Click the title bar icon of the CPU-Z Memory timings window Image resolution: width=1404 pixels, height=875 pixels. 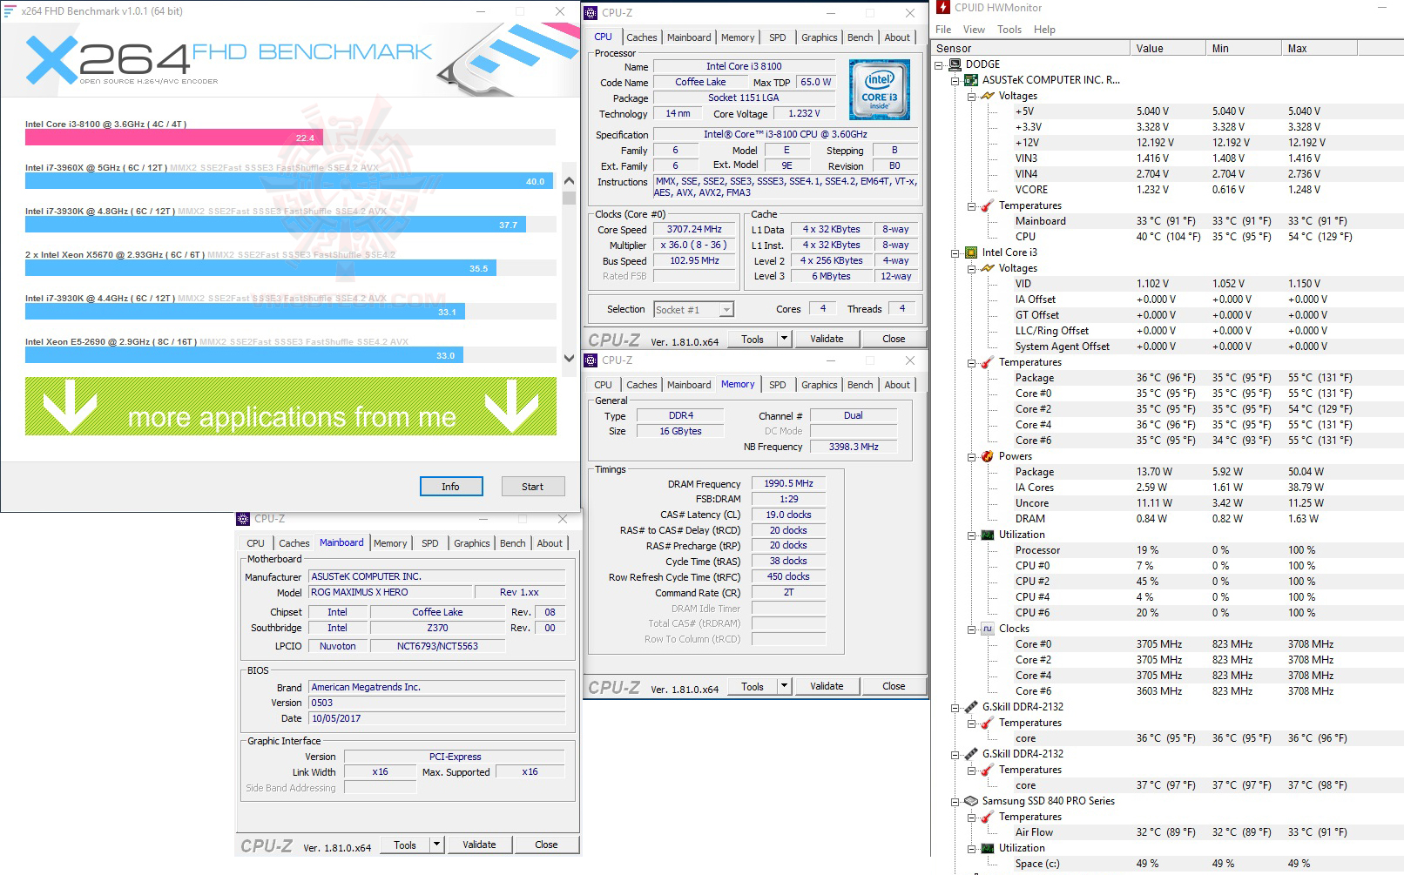point(591,360)
